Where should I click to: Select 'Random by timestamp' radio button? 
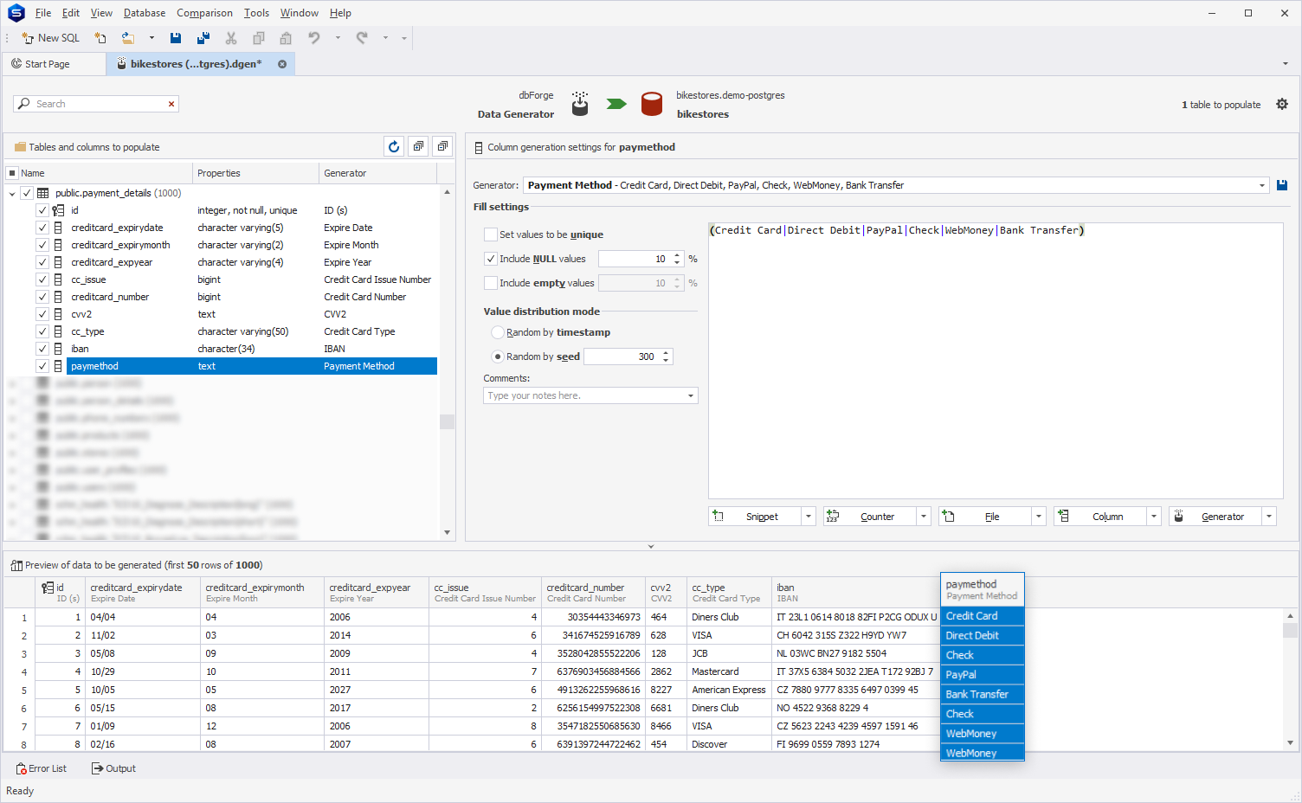point(497,332)
